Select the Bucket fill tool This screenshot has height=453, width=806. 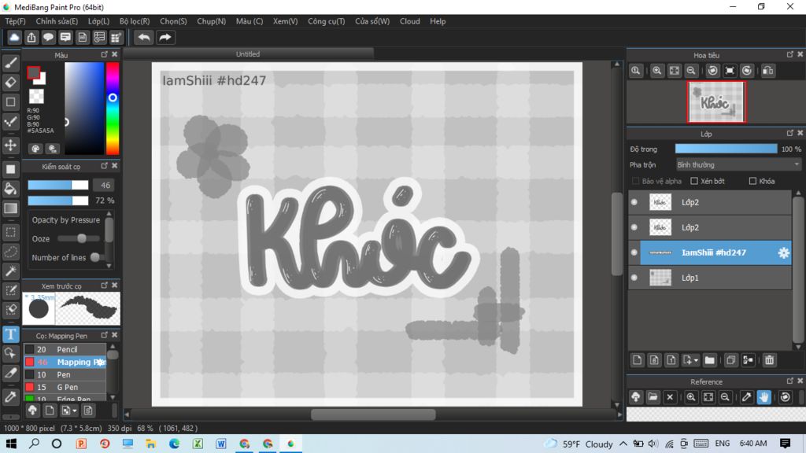11,189
